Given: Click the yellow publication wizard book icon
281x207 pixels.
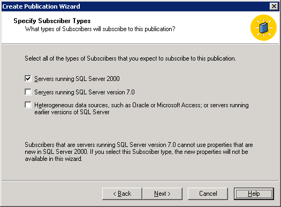Looking at the screenshot, I should [x=263, y=28].
